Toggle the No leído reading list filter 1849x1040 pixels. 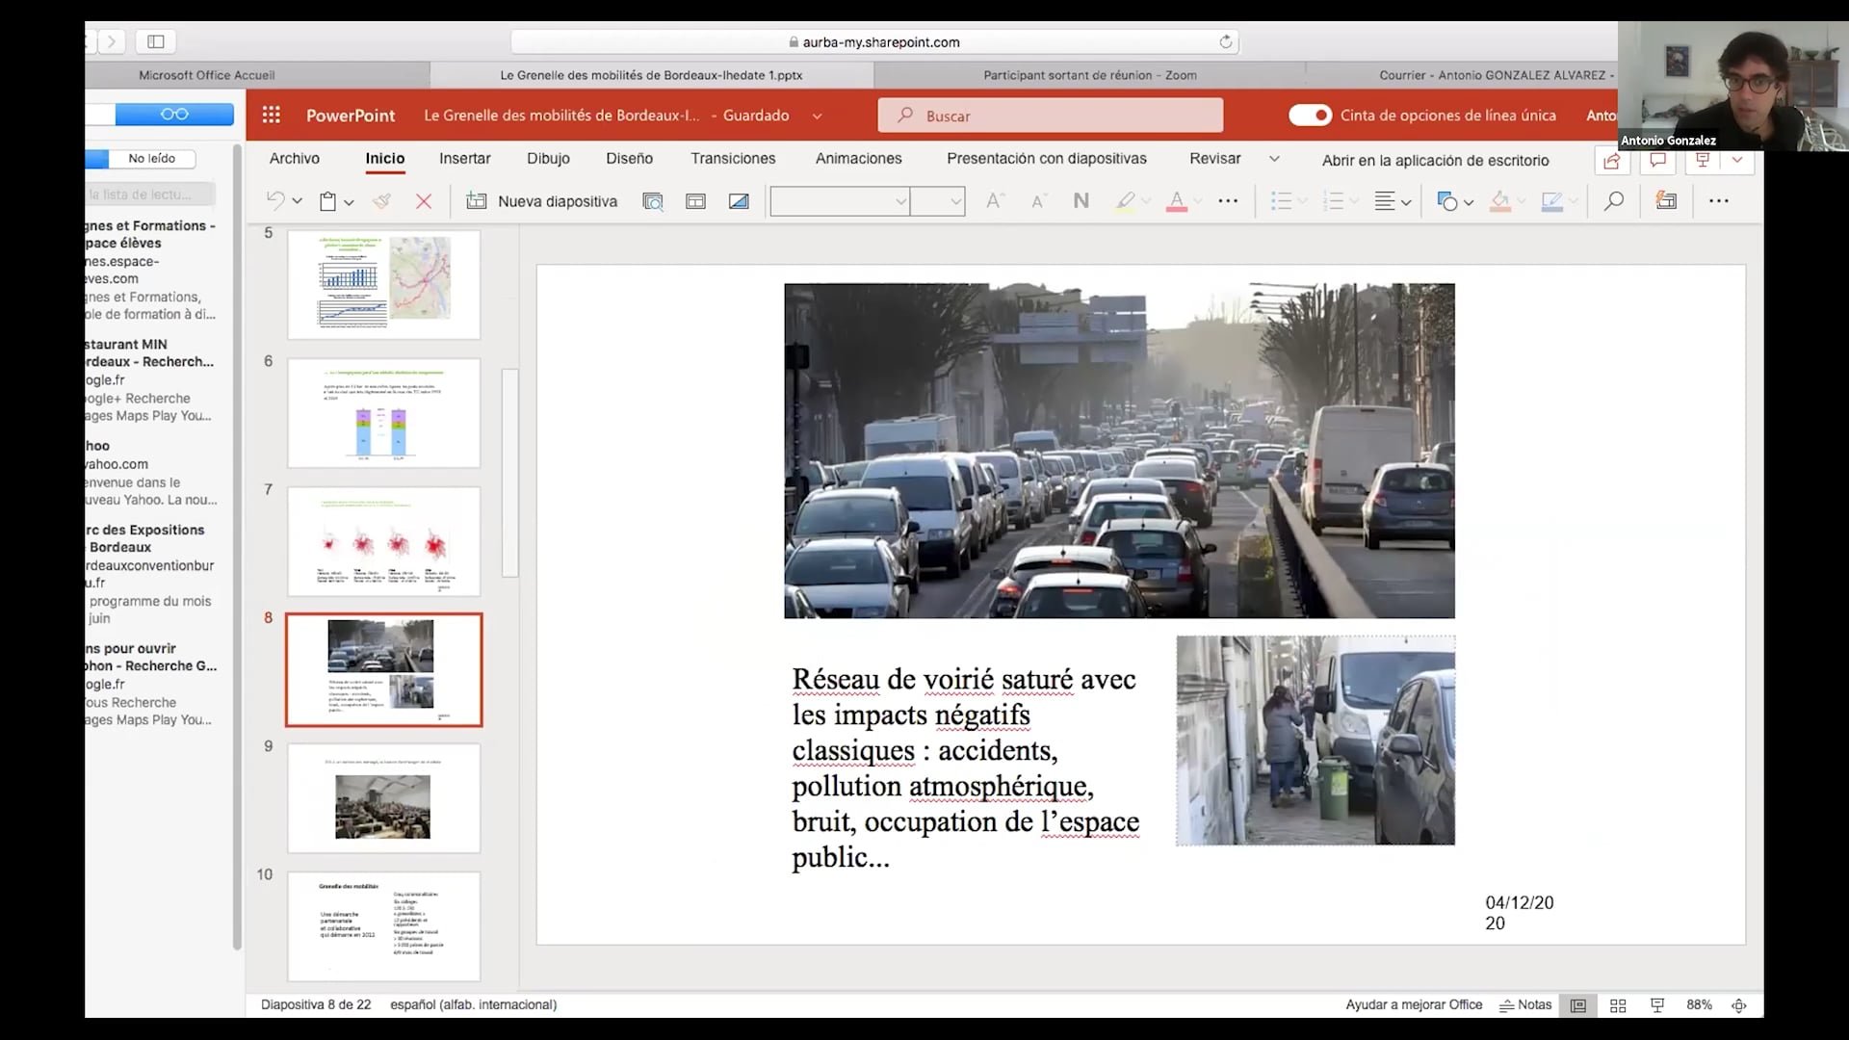point(152,158)
